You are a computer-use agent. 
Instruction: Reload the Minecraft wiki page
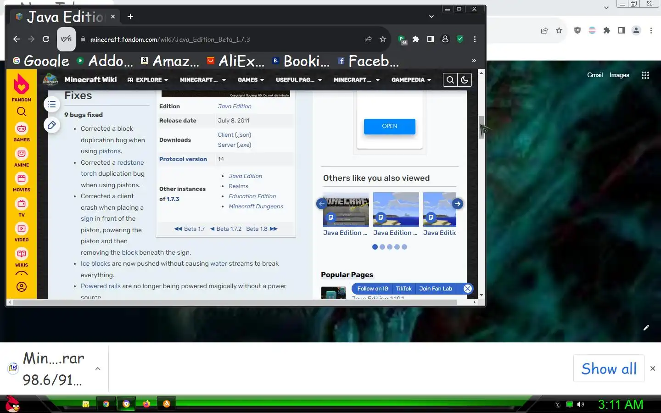coord(46,39)
